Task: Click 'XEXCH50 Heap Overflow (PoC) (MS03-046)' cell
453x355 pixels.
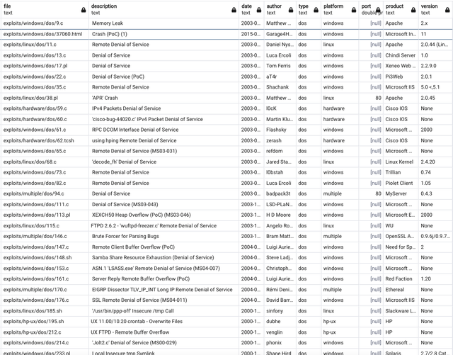Action: pos(164,215)
